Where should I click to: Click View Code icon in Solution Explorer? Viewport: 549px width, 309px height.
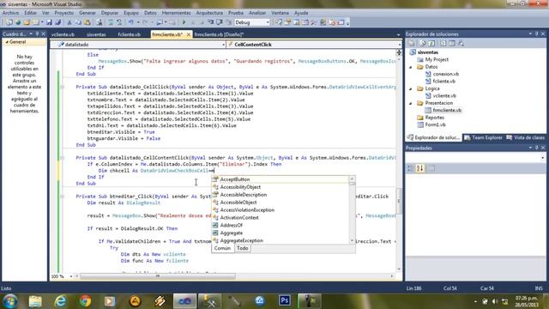pyautogui.click(x=443, y=44)
